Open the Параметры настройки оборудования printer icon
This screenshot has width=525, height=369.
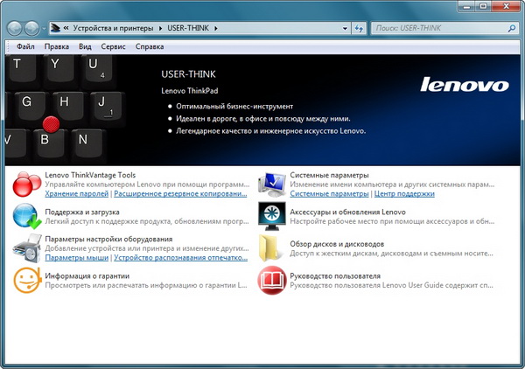point(26,248)
